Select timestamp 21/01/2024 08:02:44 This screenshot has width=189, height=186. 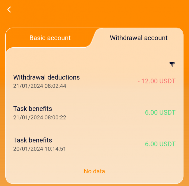(40, 86)
